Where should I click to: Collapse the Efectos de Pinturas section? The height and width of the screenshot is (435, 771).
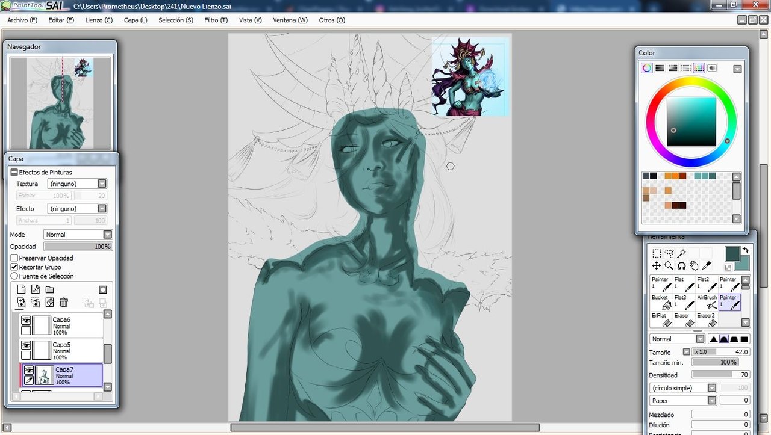[x=14, y=173]
